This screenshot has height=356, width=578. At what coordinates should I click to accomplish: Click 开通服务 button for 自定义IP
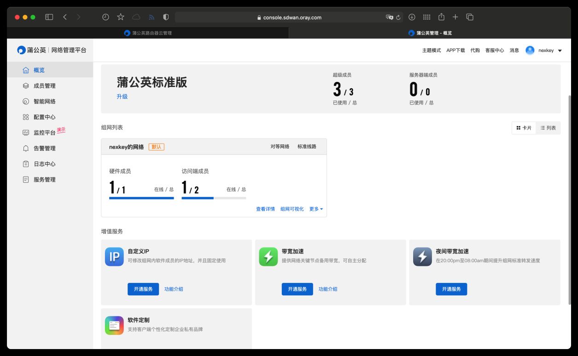point(143,289)
